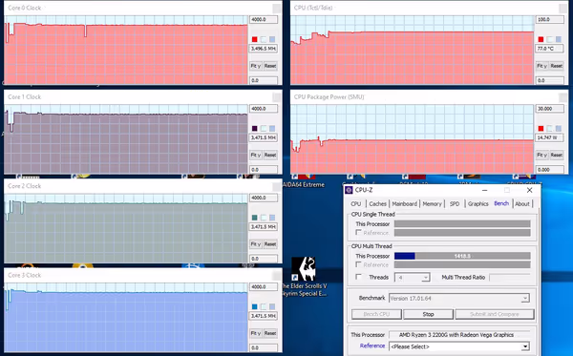Pick the blue color swatch in Core 3 Clock

click(x=255, y=306)
